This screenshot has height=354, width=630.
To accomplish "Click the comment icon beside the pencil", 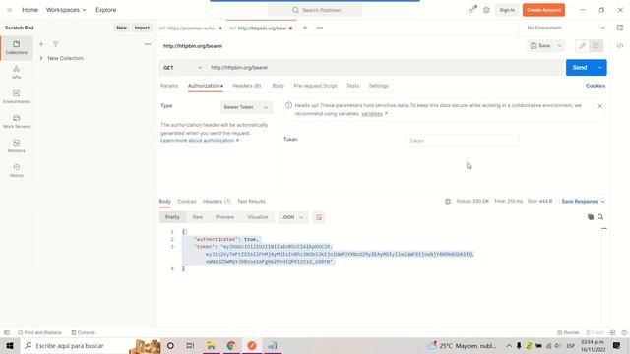I will tap(596, 46).
